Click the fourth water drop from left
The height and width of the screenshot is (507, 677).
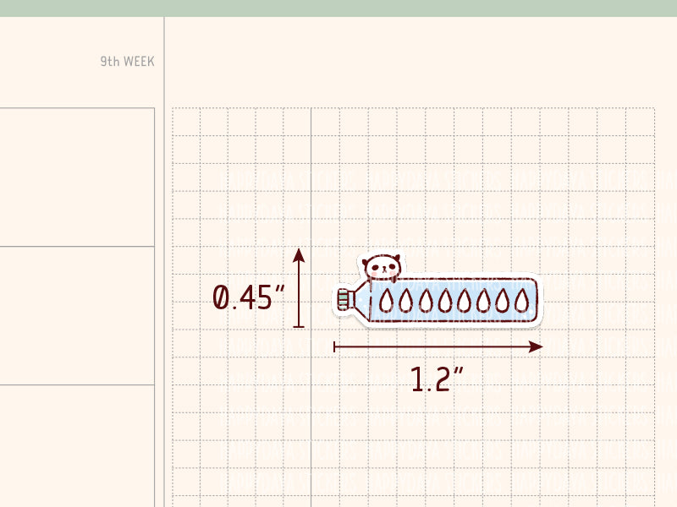pyautogui.click(x=444, y=300)
